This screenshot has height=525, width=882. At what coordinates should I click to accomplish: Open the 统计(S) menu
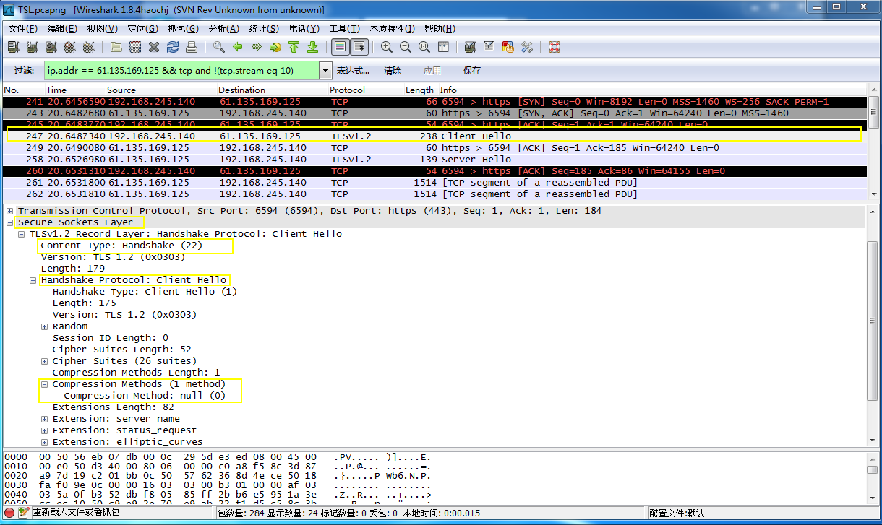pyautogui.click(x=264, y=29)
